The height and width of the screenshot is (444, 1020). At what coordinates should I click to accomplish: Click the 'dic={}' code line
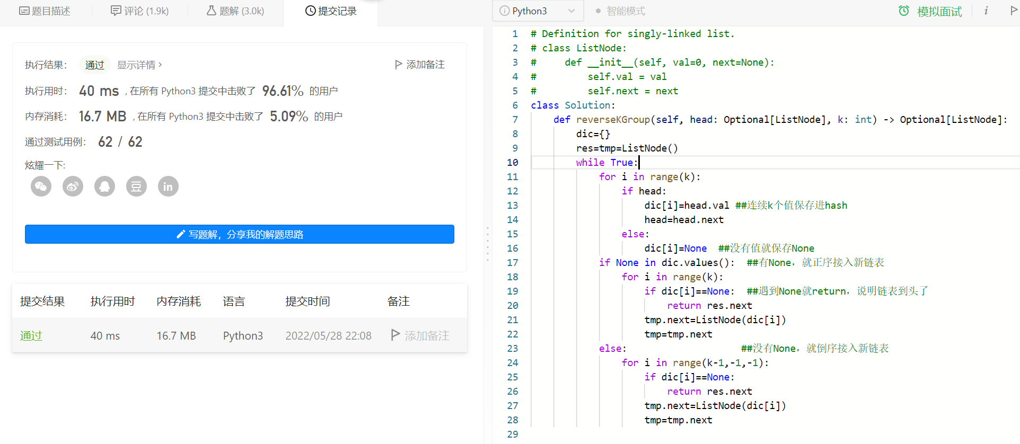tap(593, 134)
